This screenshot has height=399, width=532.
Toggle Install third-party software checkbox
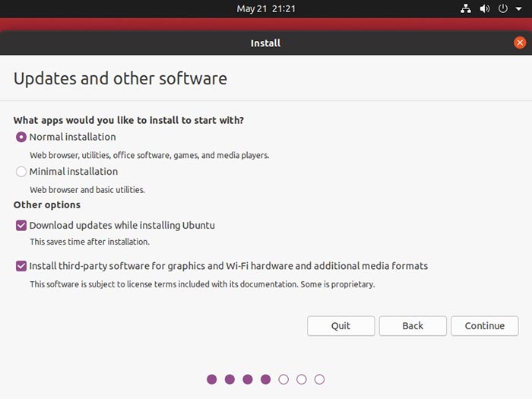pyautogui.click(x=21, y=266)
